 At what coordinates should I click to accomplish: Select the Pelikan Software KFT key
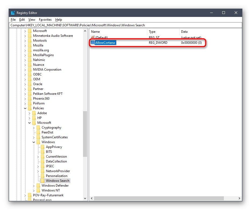click(x=48, y=94)
